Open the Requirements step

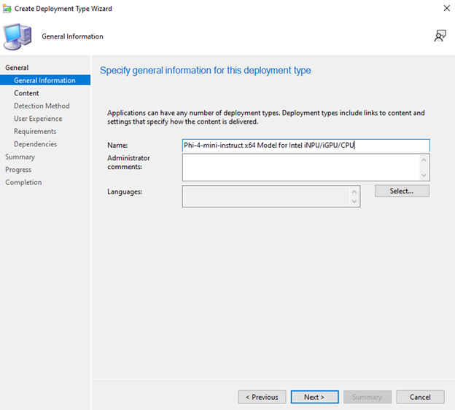click(35, 131)
